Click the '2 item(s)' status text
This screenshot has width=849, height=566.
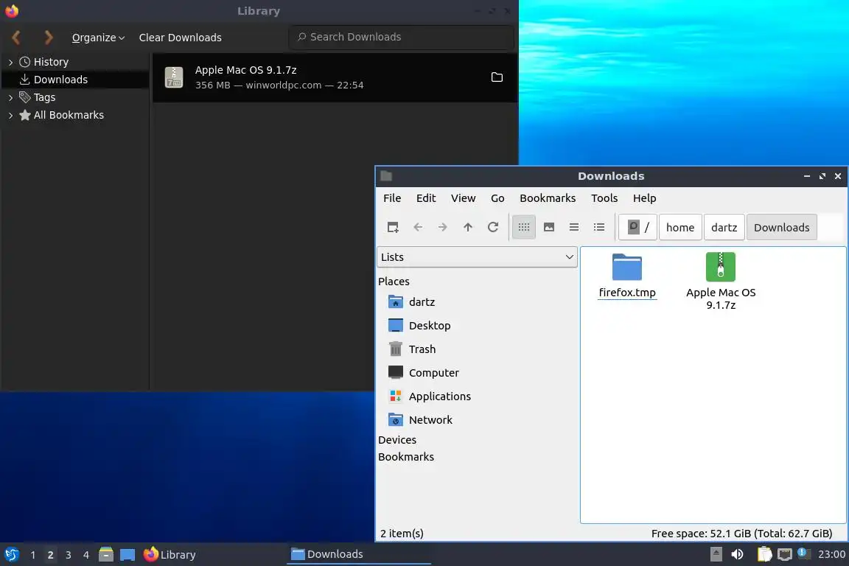point(402,534)
